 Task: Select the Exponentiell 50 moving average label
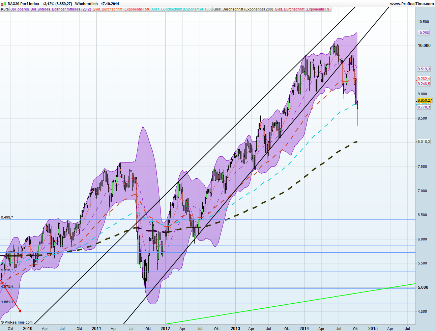[x=121, y=9]
